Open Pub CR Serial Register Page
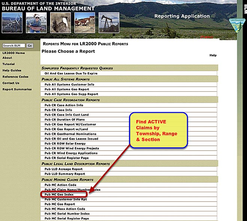 pyautogui.click(x=67, y=158)
